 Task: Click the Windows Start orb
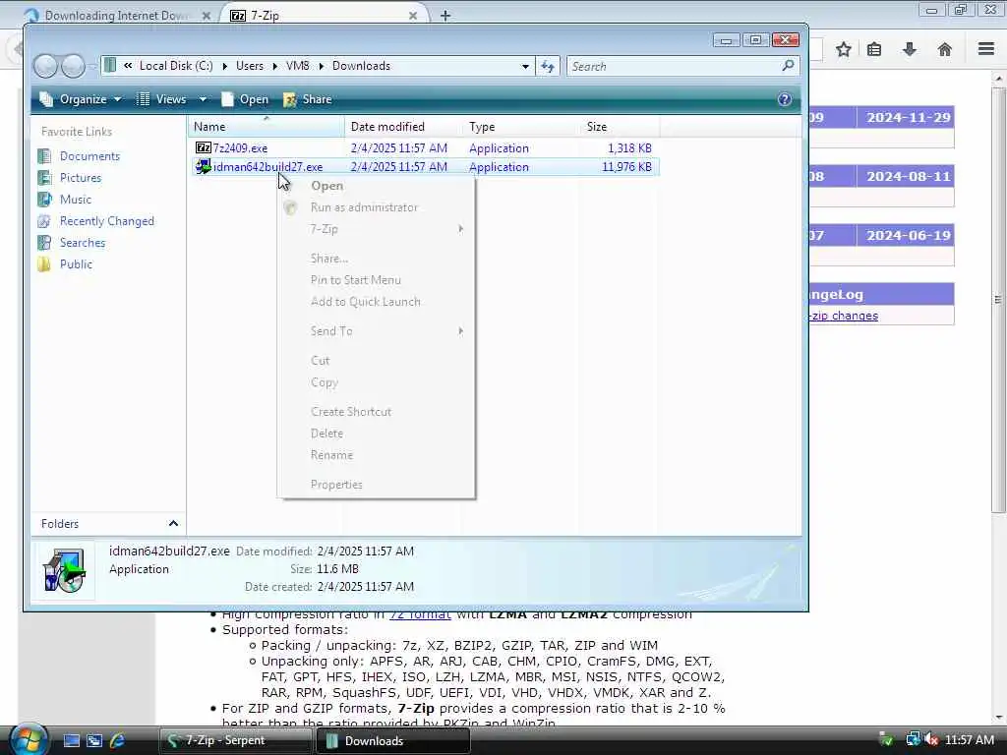point(29,740)
